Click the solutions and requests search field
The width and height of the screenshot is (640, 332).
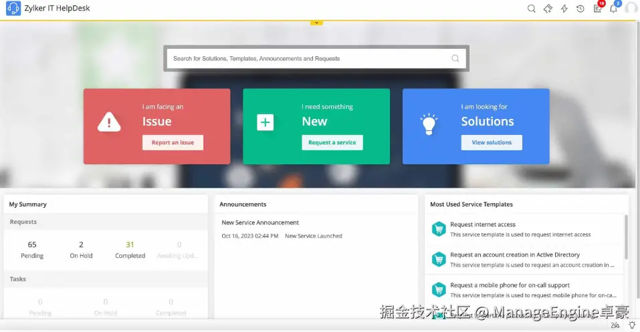[x=316, y=58]
